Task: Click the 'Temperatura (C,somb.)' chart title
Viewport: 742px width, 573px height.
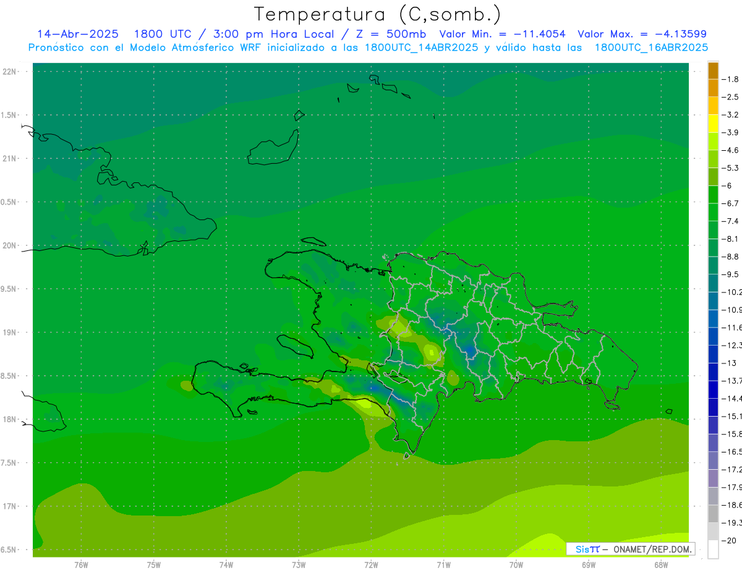Action: [x=377, y=14]
